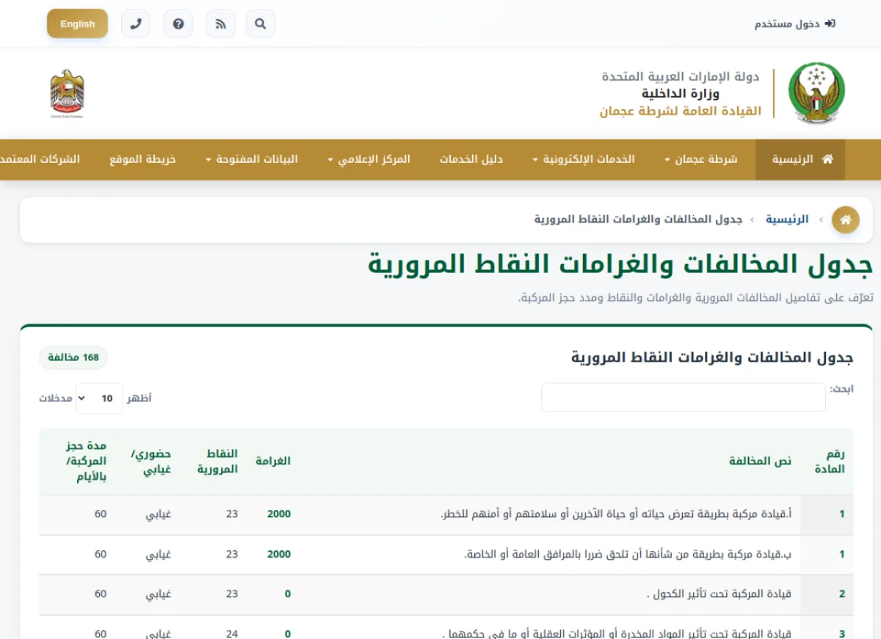Click fine value 0 in alcohol row
881x639 pixels.
point(288,594)
